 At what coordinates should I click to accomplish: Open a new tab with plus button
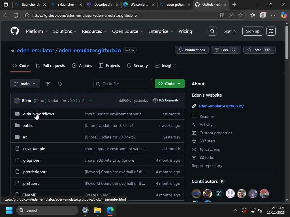234,5
